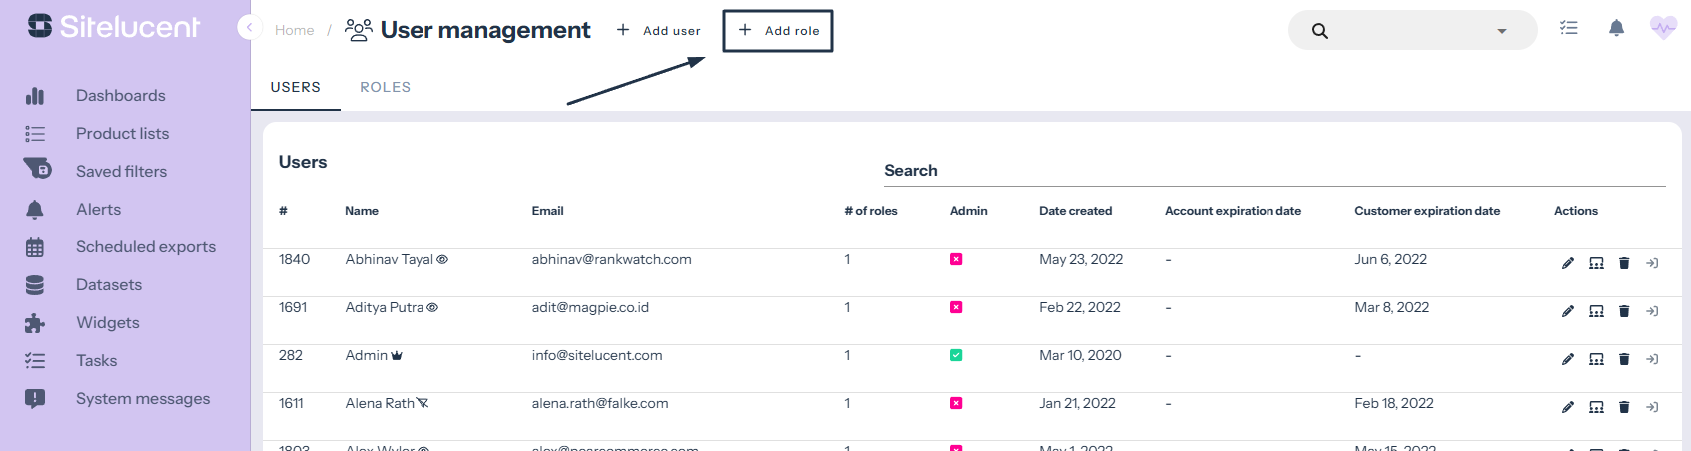The height and width of the screenshot is (451, 1691).
Task: Toggle the green Admin checkbox for Admin
Action: 956,355
